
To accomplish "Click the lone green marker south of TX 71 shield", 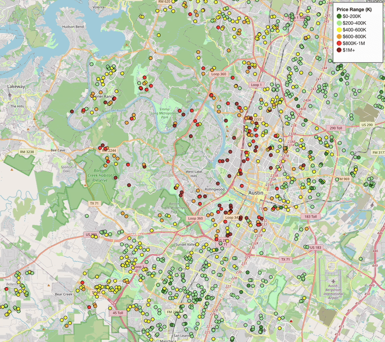I will coord(87,216).
